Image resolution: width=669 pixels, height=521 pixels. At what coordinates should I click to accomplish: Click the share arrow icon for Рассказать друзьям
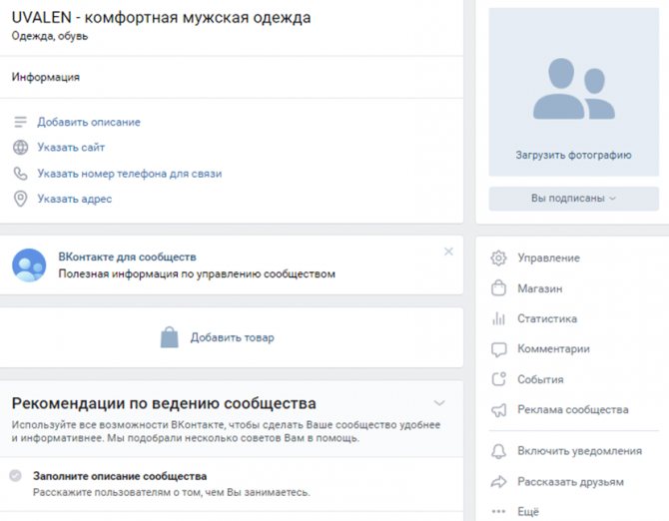498,482
